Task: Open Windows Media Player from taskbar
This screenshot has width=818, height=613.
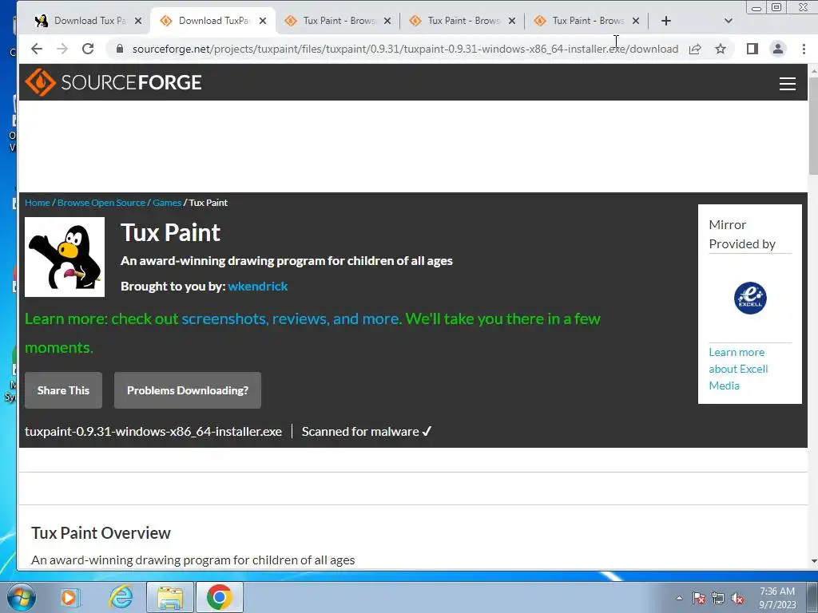Action: coord(69,597)
